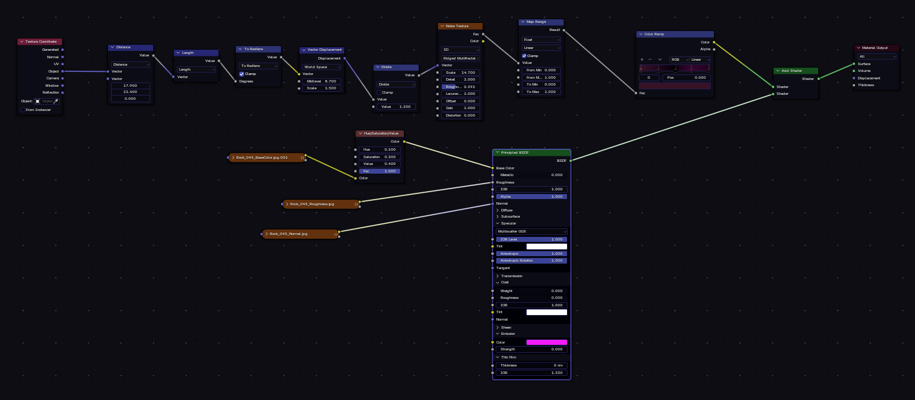Open the World Space dropdown
This screenshot has height=400, width=915.
[x=321, y=67]
